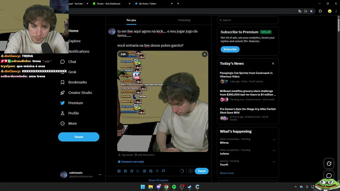Dismiss the Today's News panel
340x191 pixels.
pos(273,64)
